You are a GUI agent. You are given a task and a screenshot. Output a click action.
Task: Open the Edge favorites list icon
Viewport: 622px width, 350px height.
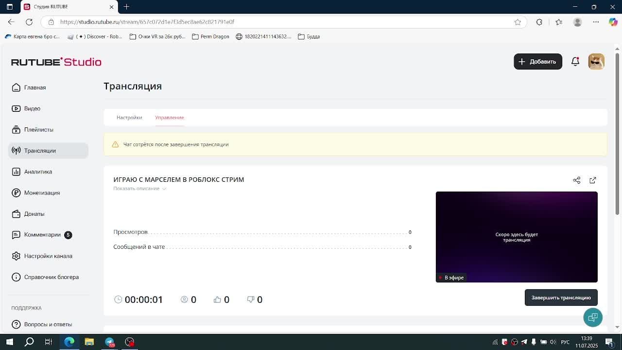pyautogui.click(x=559, y=22)
